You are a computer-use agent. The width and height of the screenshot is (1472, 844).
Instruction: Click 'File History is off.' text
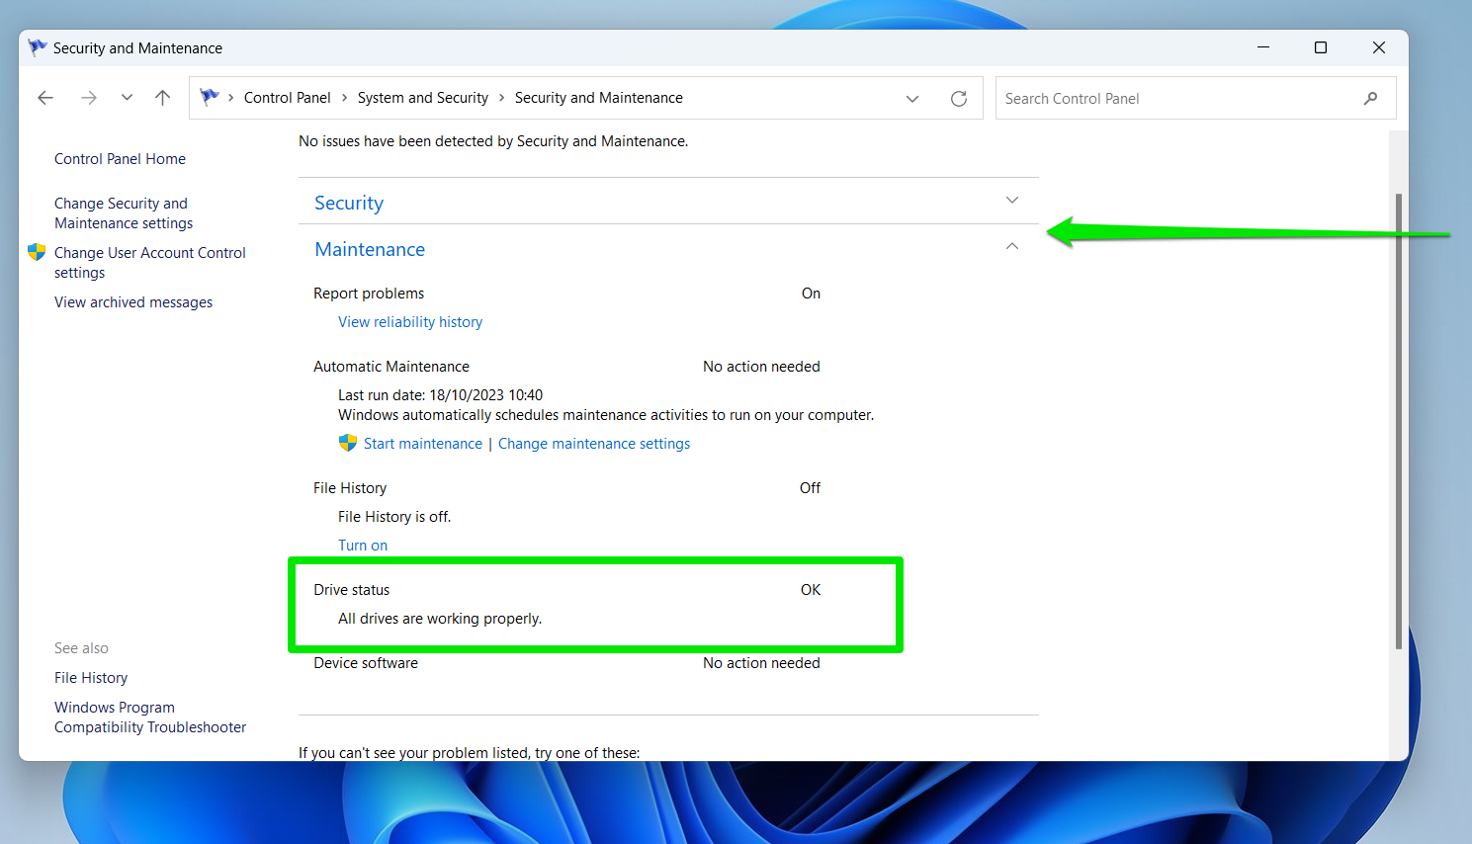394,517
